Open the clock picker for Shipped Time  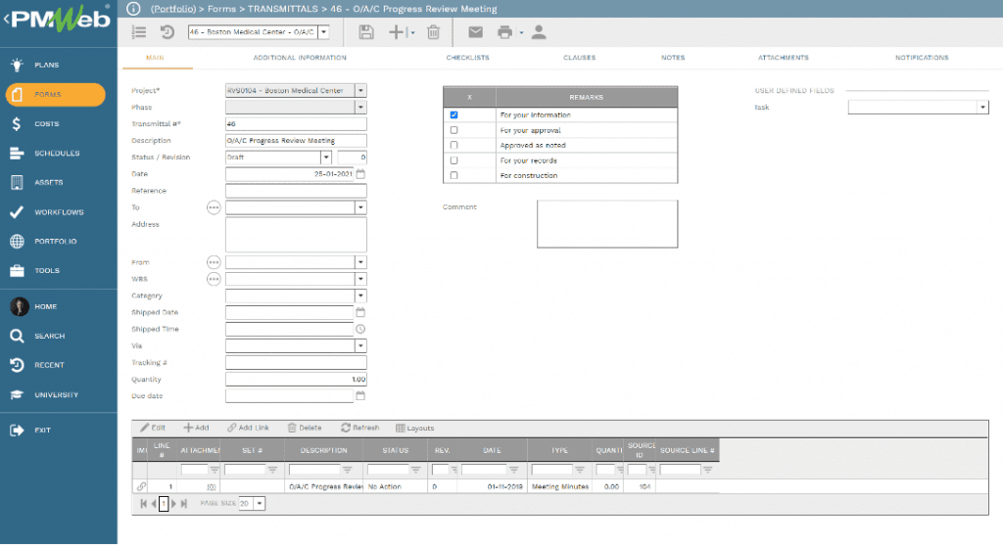360,329
